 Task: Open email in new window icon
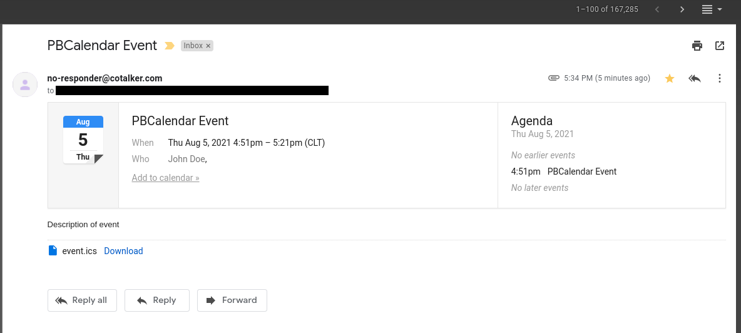(x=720, y=46)
